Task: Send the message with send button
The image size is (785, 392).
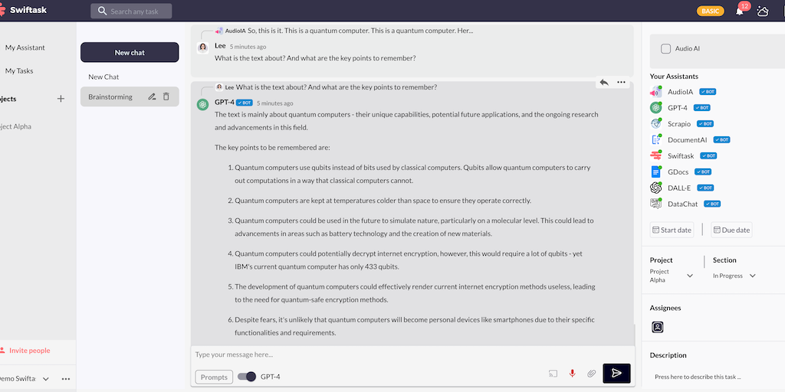Action: (x=617, y=374)
